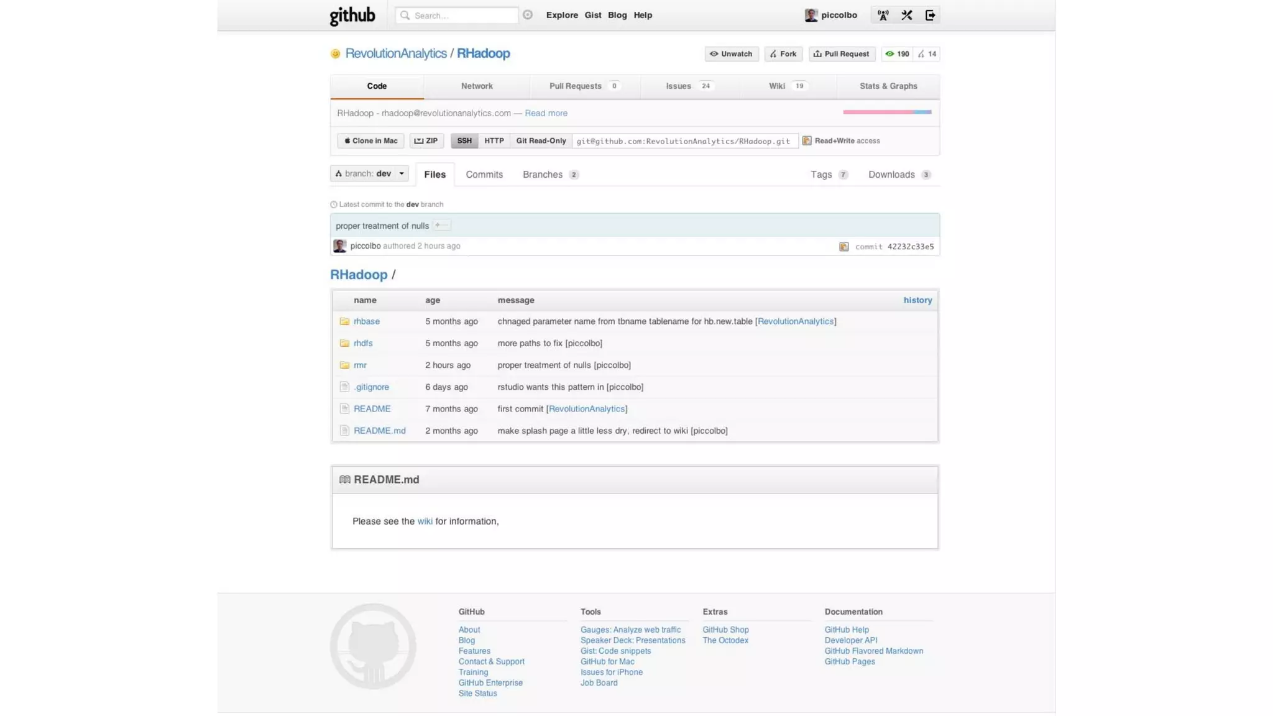Switch to the Code tab

click(377, 86)
